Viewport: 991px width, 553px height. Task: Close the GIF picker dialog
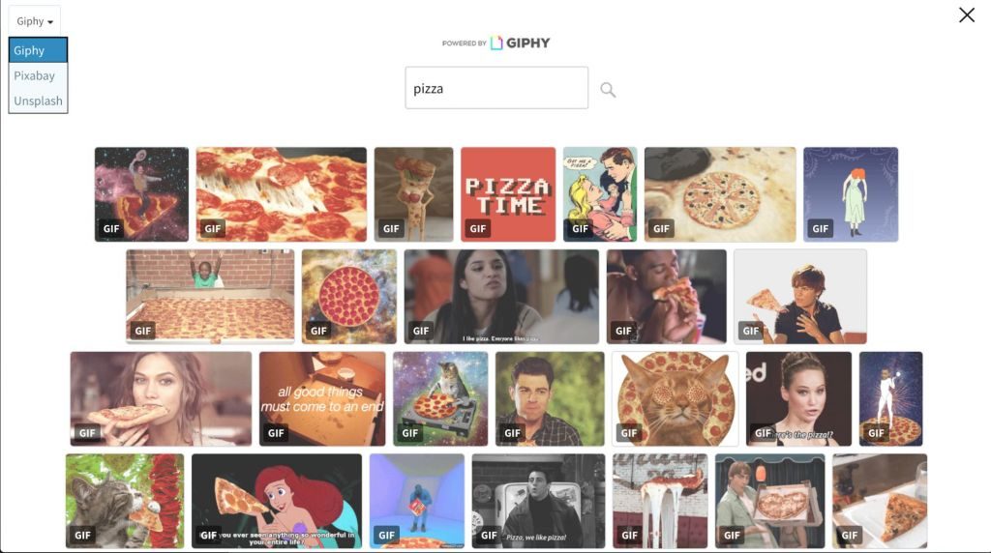point(967,15)
